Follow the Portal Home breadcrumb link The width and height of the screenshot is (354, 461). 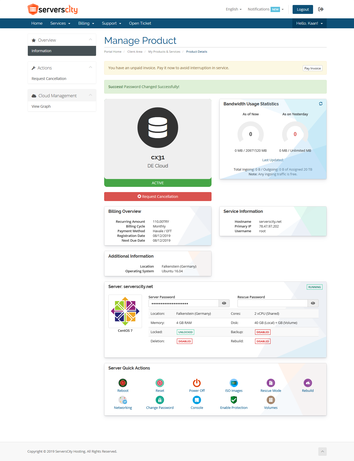point(113,52)
